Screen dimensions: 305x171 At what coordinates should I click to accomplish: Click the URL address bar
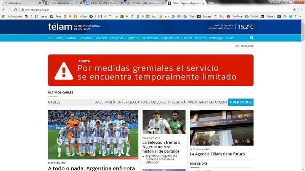(x=152, y=10)
